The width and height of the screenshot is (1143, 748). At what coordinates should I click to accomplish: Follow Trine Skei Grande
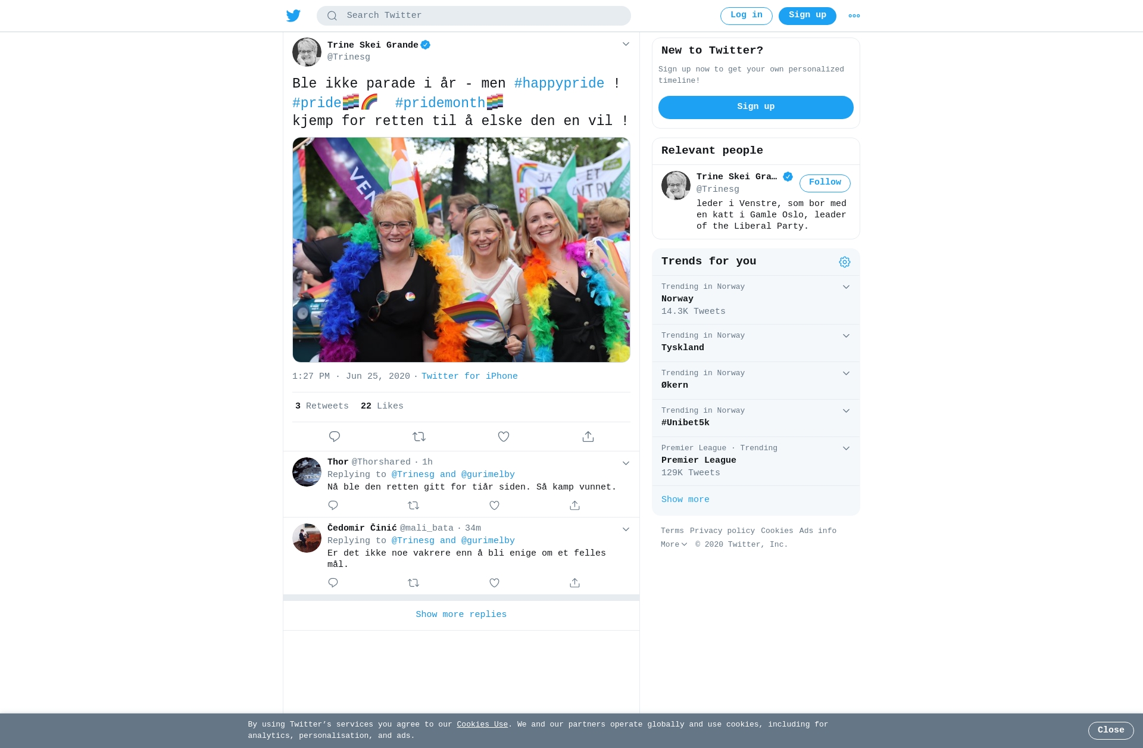[x=825, y=183]
